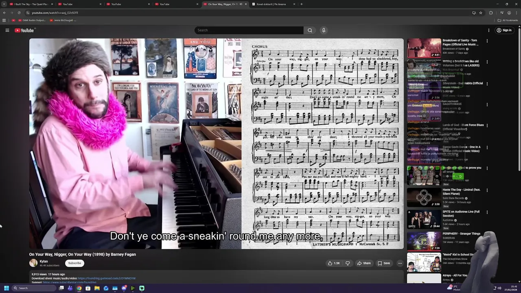The height and width of the screenshot is (293, 521).
Task: Bookmark this page with the star icon
Action: pos(481,13)
